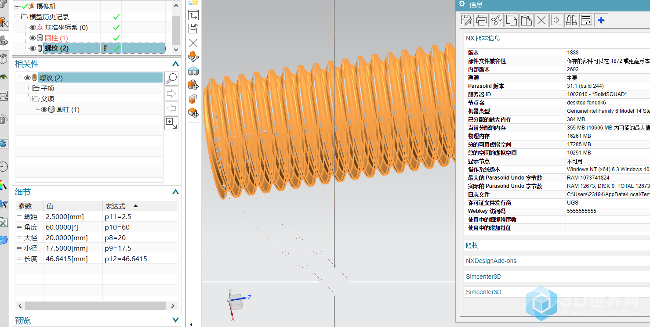650x327 pixels.
Task: Click the gear icon in the 信息 title bar
Action: point(462,4)
